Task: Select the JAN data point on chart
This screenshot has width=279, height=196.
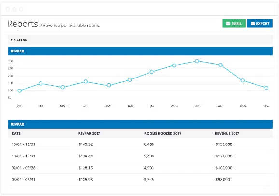Action: pos(20,91)
